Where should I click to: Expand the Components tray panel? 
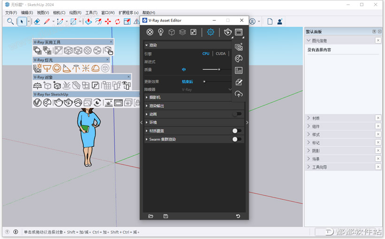tap(308, 126)
